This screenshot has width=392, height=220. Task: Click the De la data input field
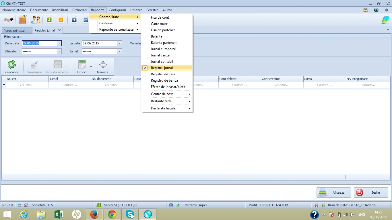40,43
